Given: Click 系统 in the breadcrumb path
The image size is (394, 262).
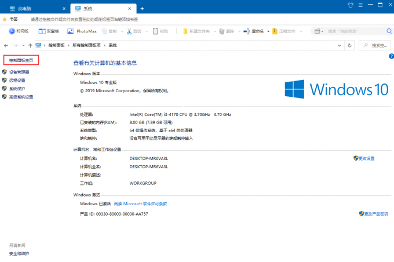Looking at the screenshot, I should (x=112, y=45).
